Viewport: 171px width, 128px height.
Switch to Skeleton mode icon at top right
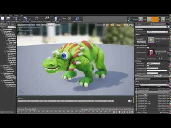click(130, 19)
